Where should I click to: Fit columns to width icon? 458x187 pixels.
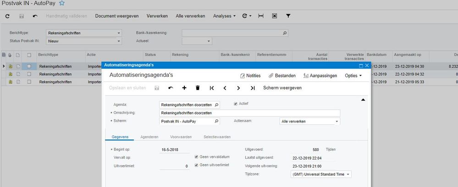(261, 16)
